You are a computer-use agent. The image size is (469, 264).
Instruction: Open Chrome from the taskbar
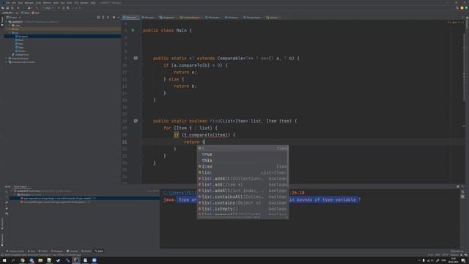point(23,260)
